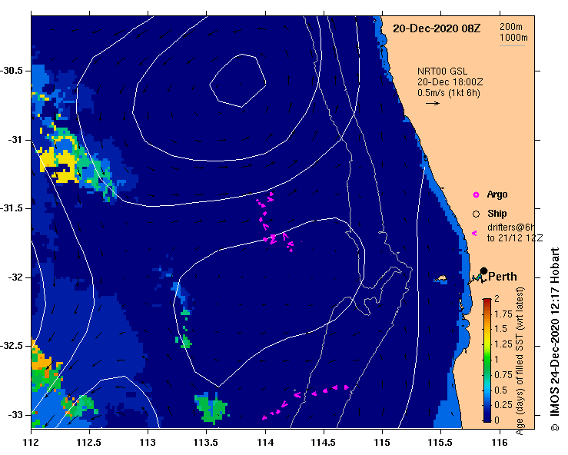The width and height of the screenshot is (568, 455).
Task: Click longitude axis label 115.5
Action: point(440,443)
